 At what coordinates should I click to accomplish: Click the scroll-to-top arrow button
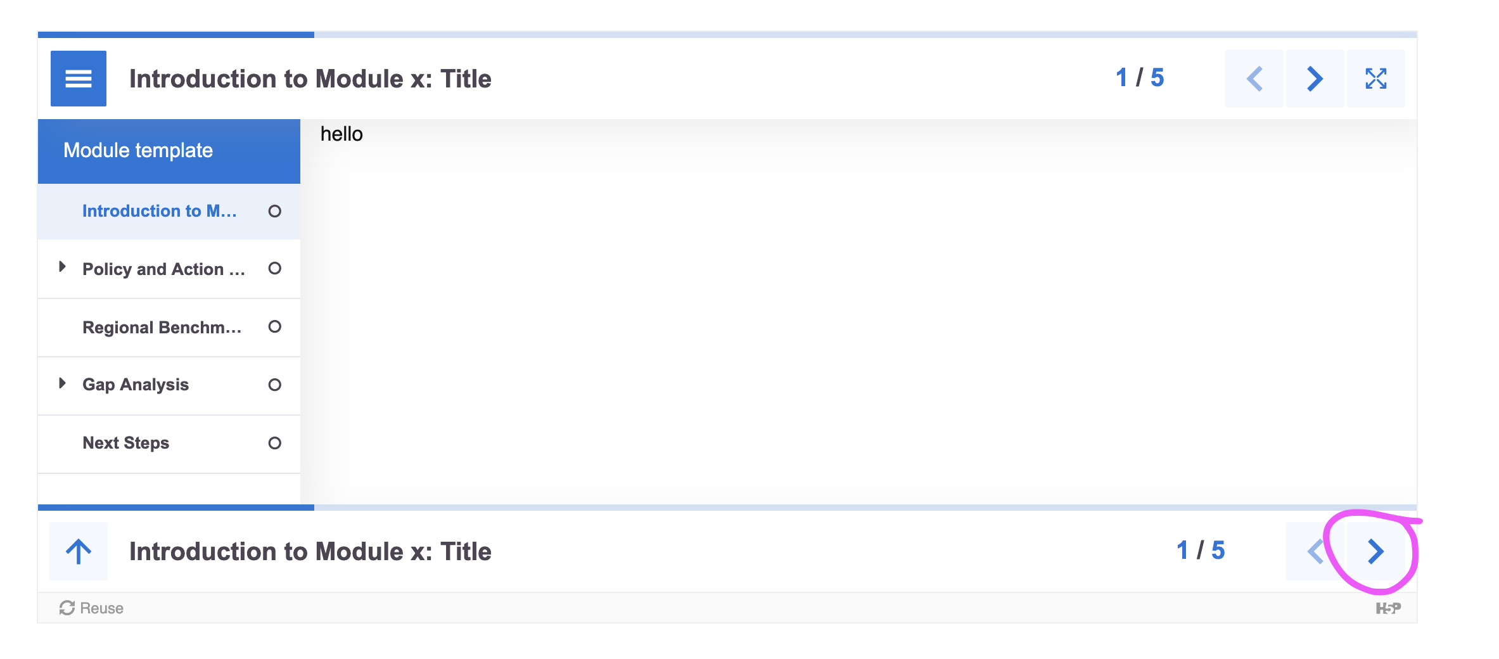79,551
